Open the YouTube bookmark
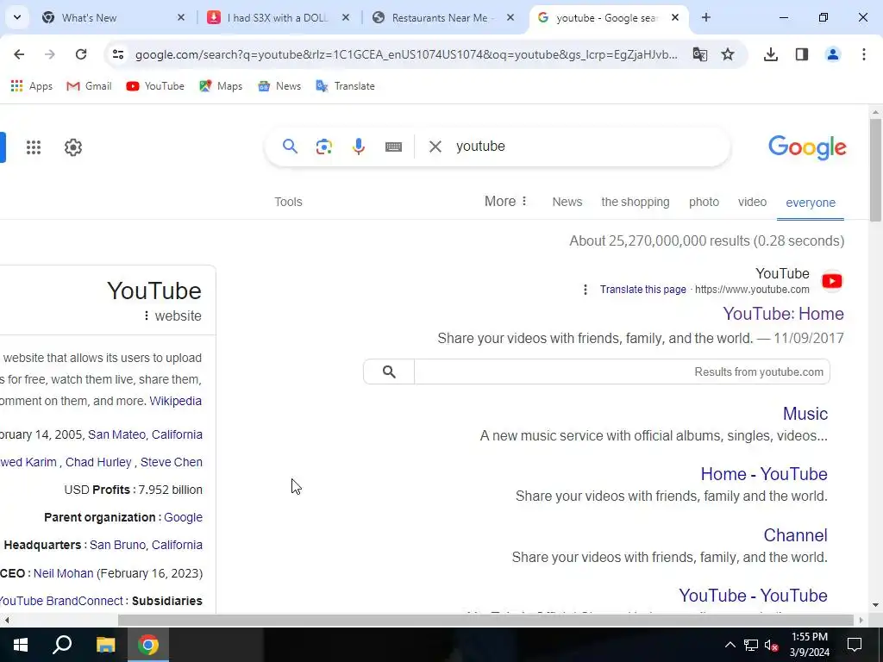Screen dimensions: 883x662 click(155, 86)
